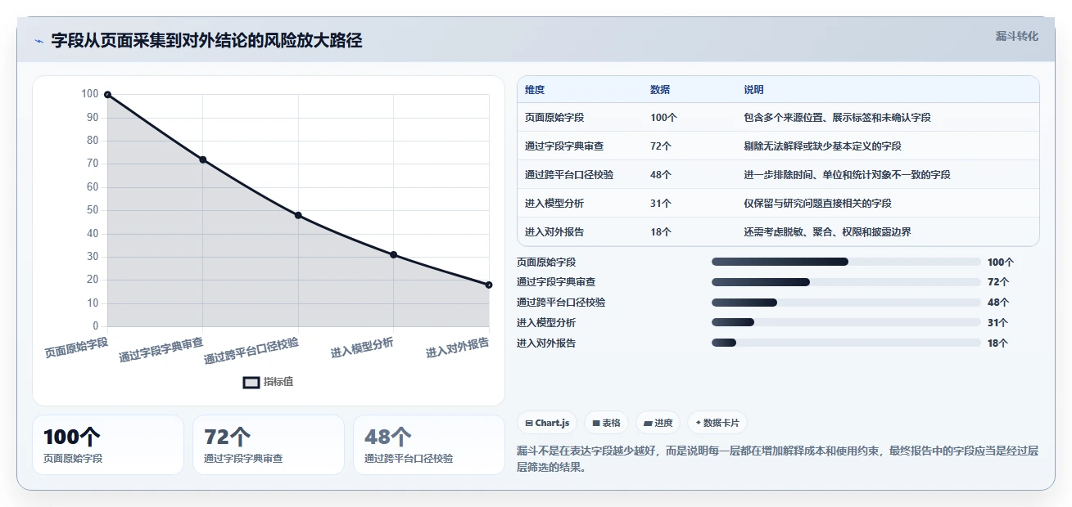The height and width of the screenshot is (507, 1072).
Task: Click the chart data point at 31
Action: [x=394, y=254]
